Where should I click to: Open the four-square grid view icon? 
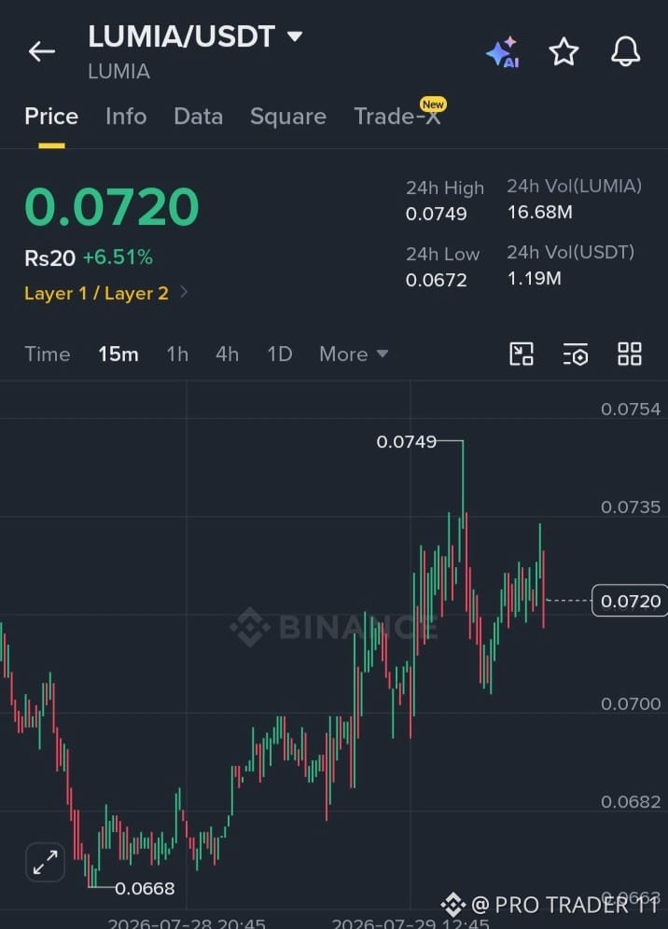[630, 354]
